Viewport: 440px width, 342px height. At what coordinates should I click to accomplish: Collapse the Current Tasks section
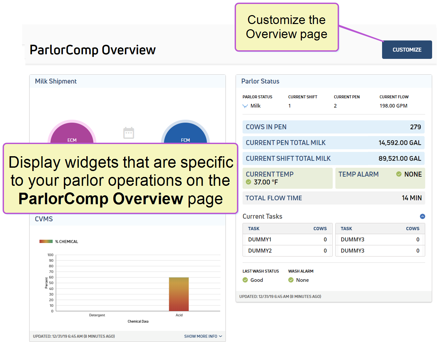[423, 216]
